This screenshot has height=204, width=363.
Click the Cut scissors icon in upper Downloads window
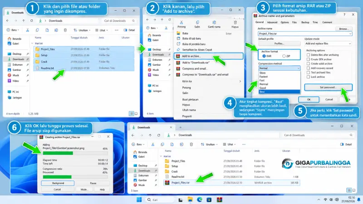point(28,30)
